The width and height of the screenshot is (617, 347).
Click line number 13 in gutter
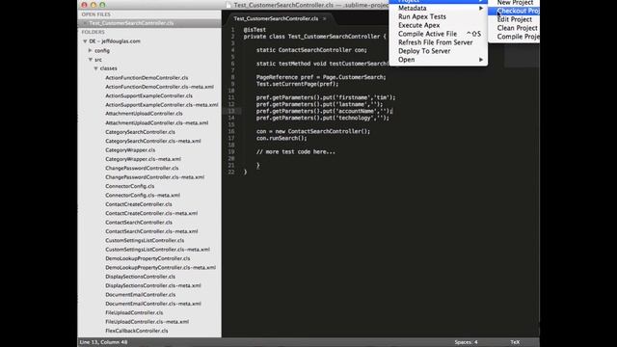231,112
